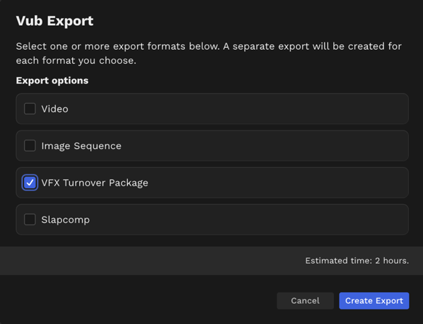The height and width of the screenshot is (324, 423).
Task: Uncheck the VFX Turnover Package checkbox
Action: (30, 183)
